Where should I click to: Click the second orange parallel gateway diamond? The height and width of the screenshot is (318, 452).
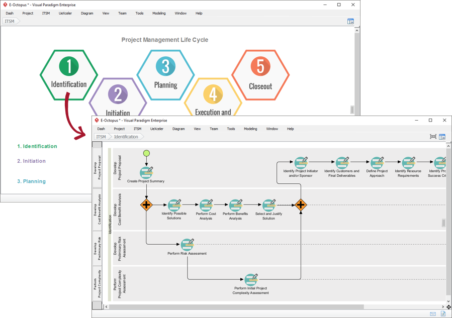click(x=301, y=205)
